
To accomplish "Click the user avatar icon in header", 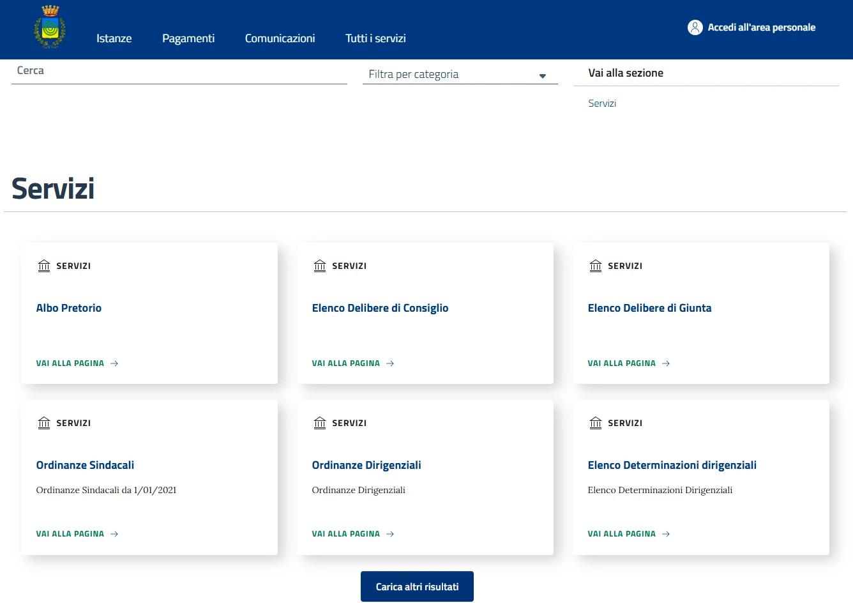I will [x=695, y=27].
